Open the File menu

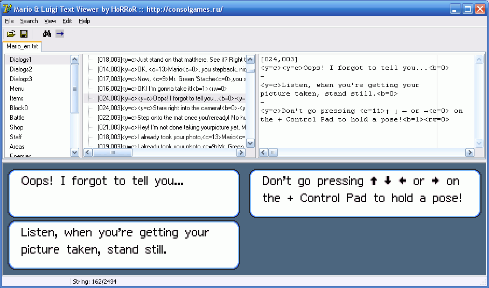[9, 21]
